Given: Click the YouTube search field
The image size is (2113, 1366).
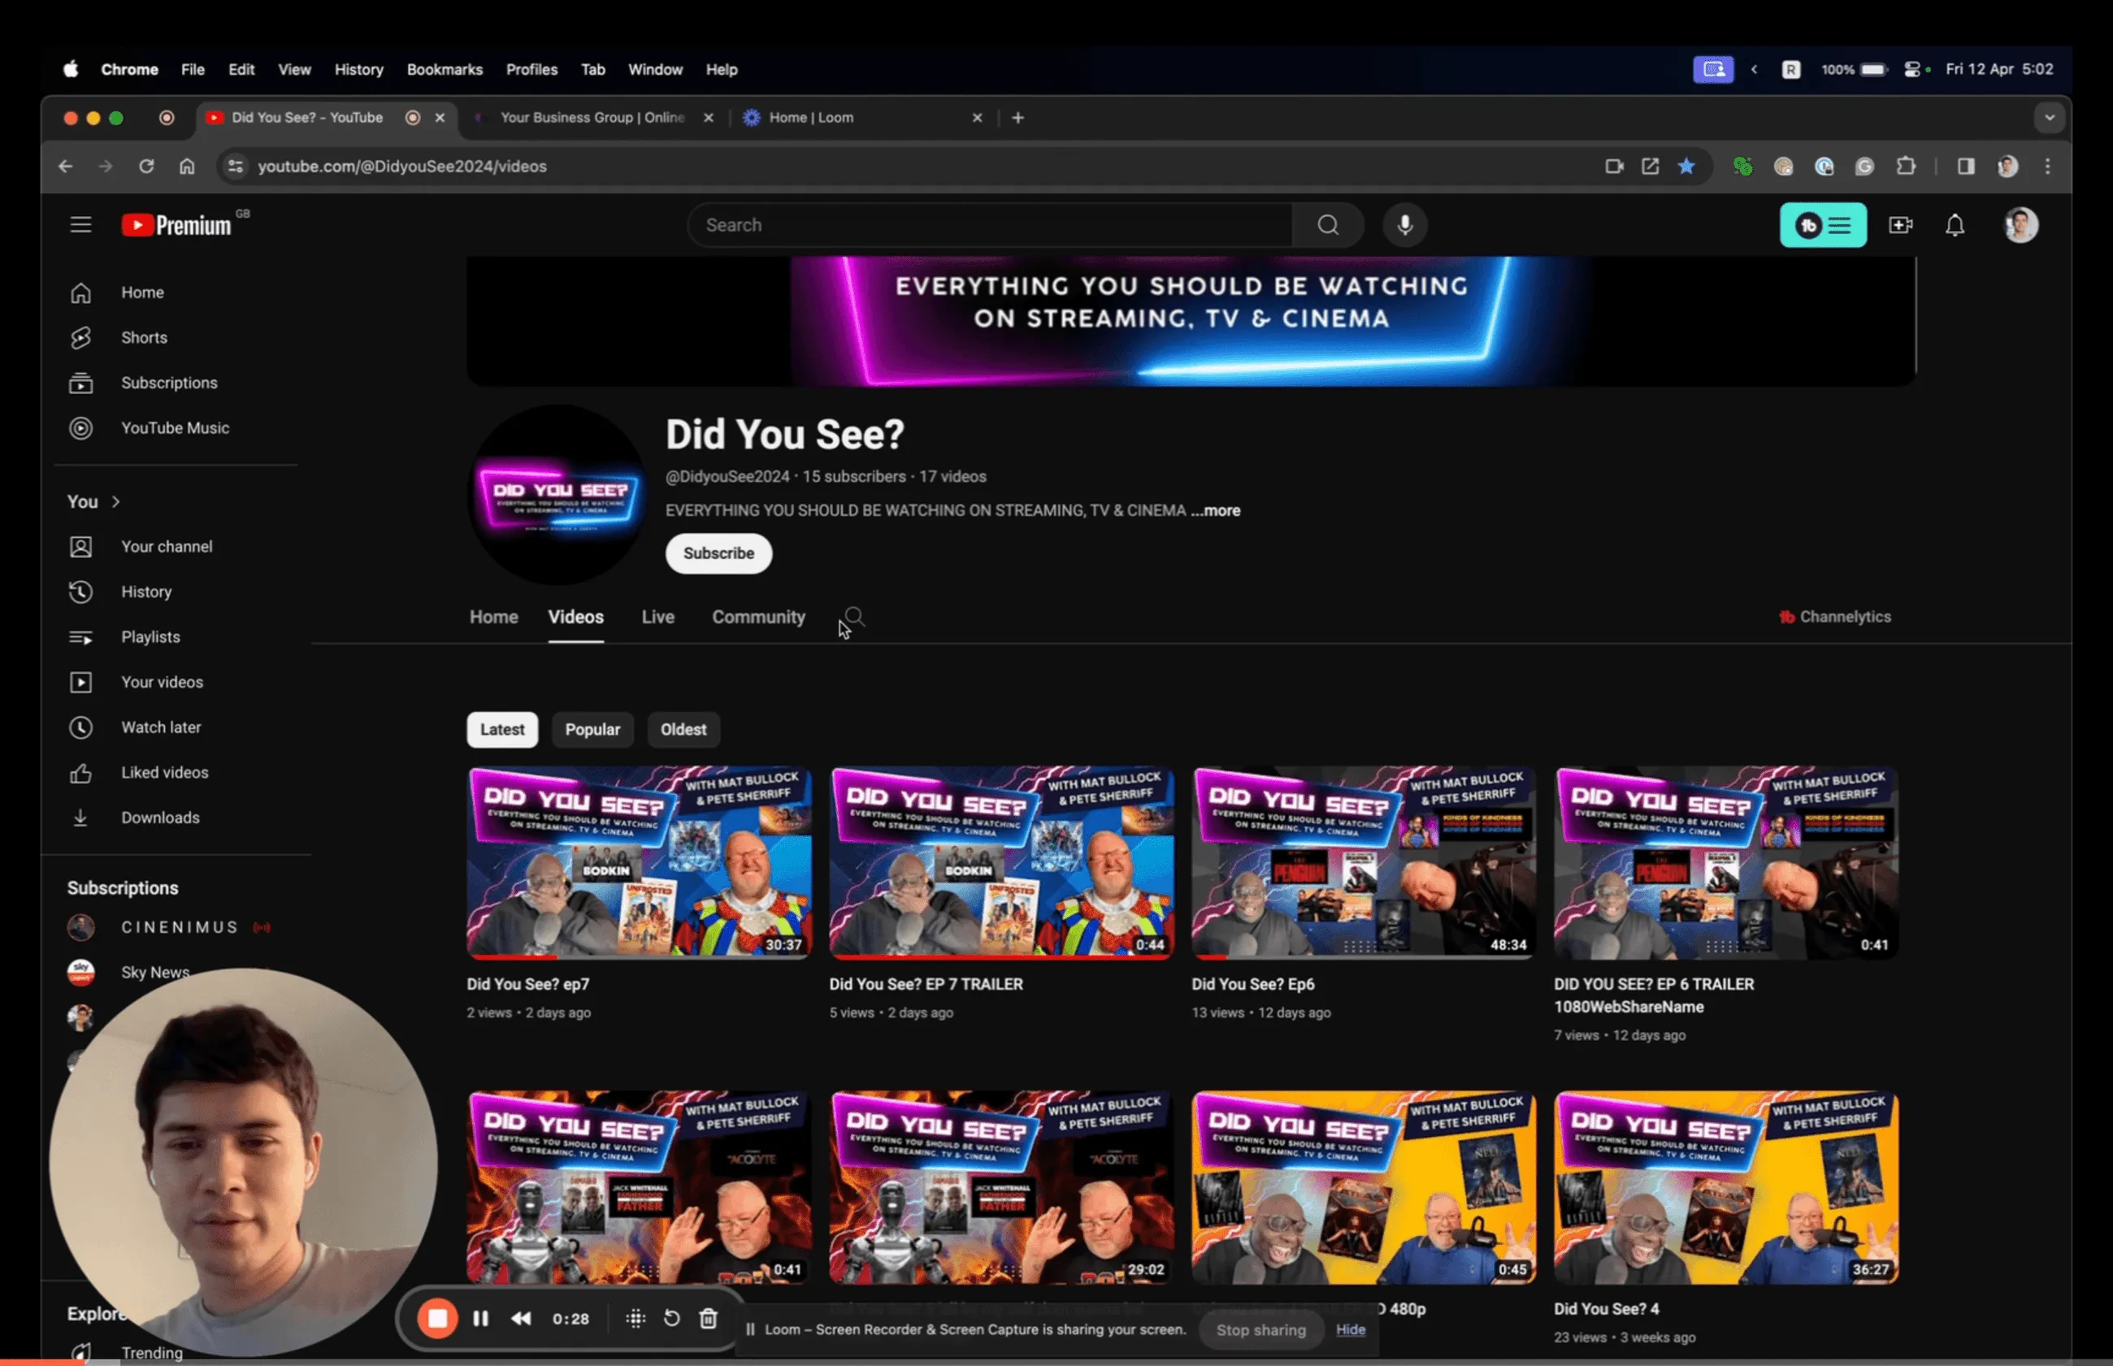Looking at the screenshot, I should point(990,225).
